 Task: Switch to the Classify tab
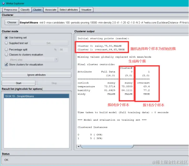point(25,10)
